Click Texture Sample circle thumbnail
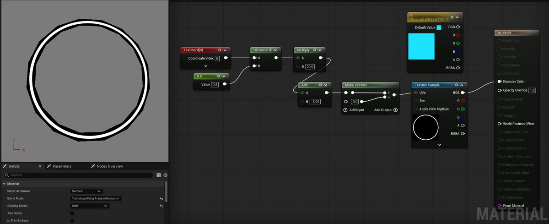Screen dimensions: 549x224 [426, 128]
